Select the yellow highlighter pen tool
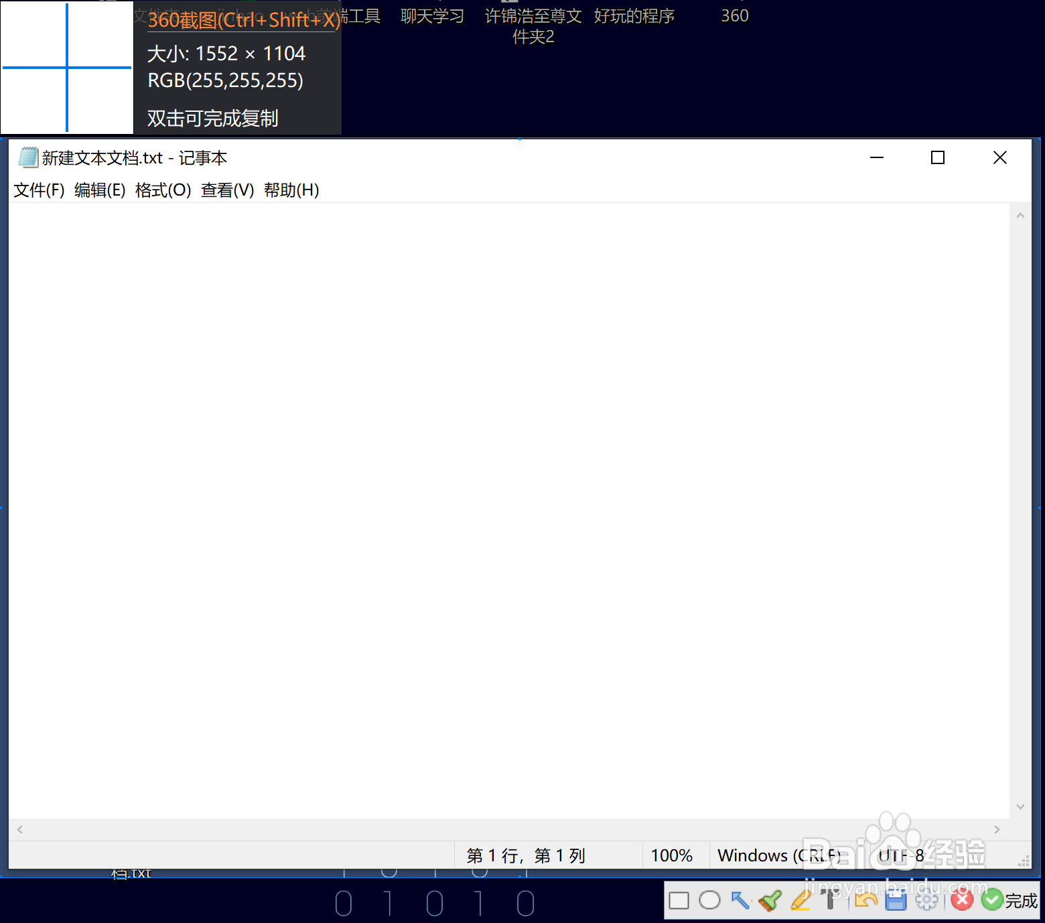The height and width of the screenshot is (923, 1045). click(x=800, y=901)
